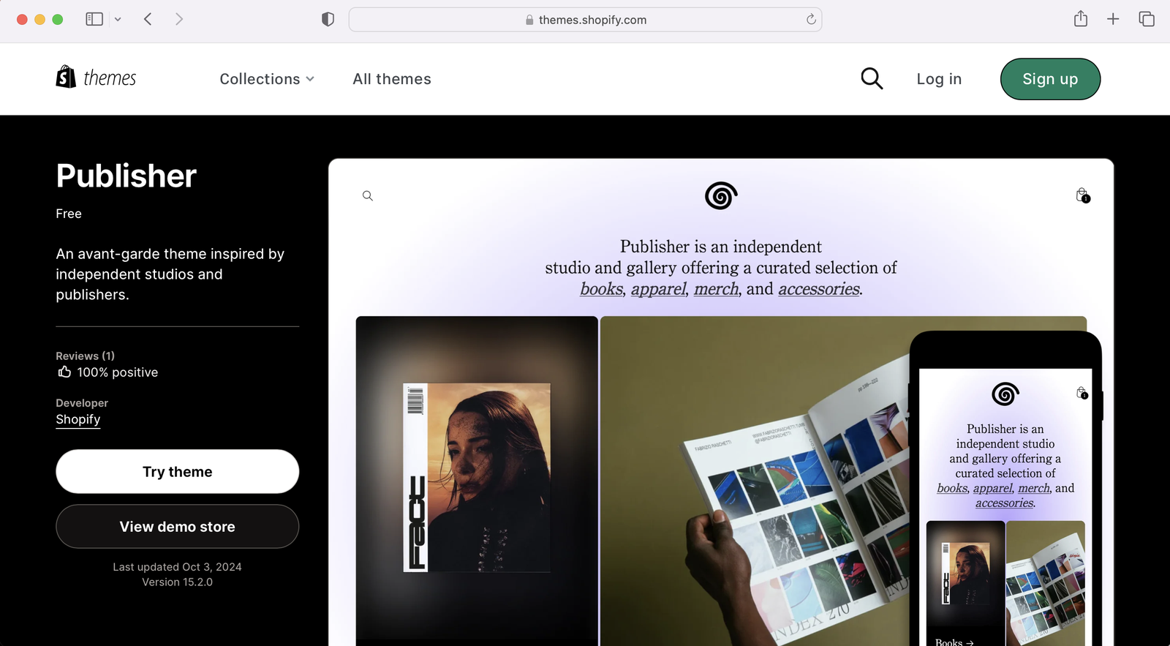The width and height of the screenshot is (1170, 646).
Task: Go forward with Safari forward arrow
Action: point(179,19)
